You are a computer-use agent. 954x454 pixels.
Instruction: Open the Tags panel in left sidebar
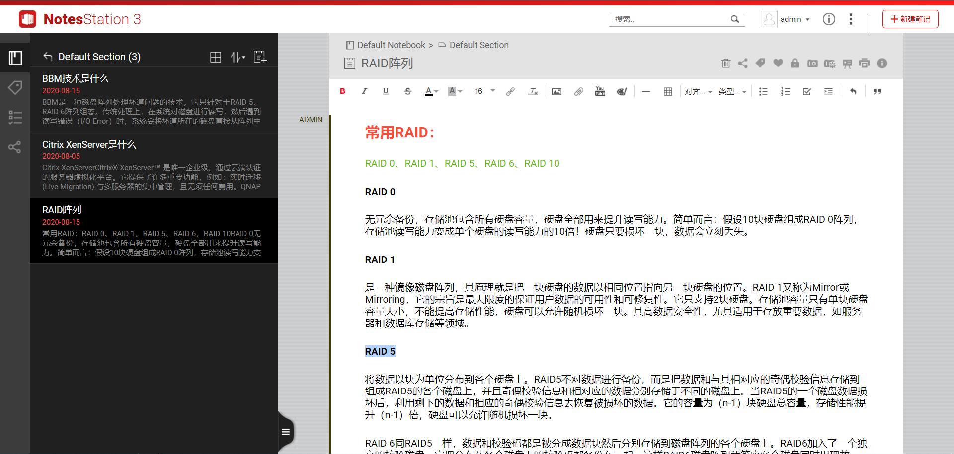click(15, 88)
